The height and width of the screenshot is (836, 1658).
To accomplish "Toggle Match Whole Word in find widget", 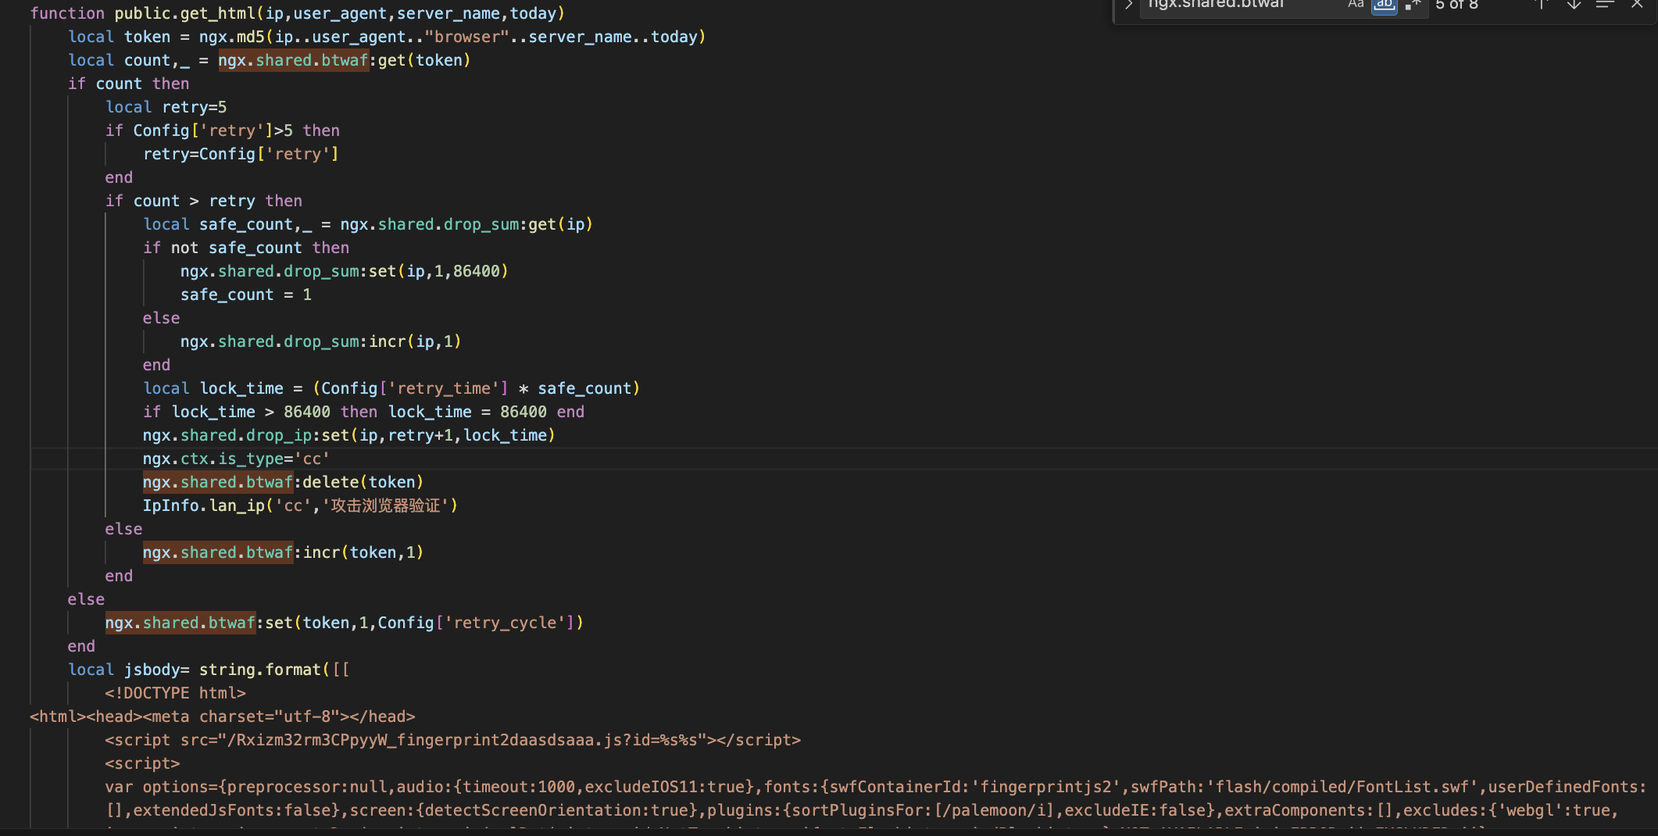I will [x=1384, y=5].
